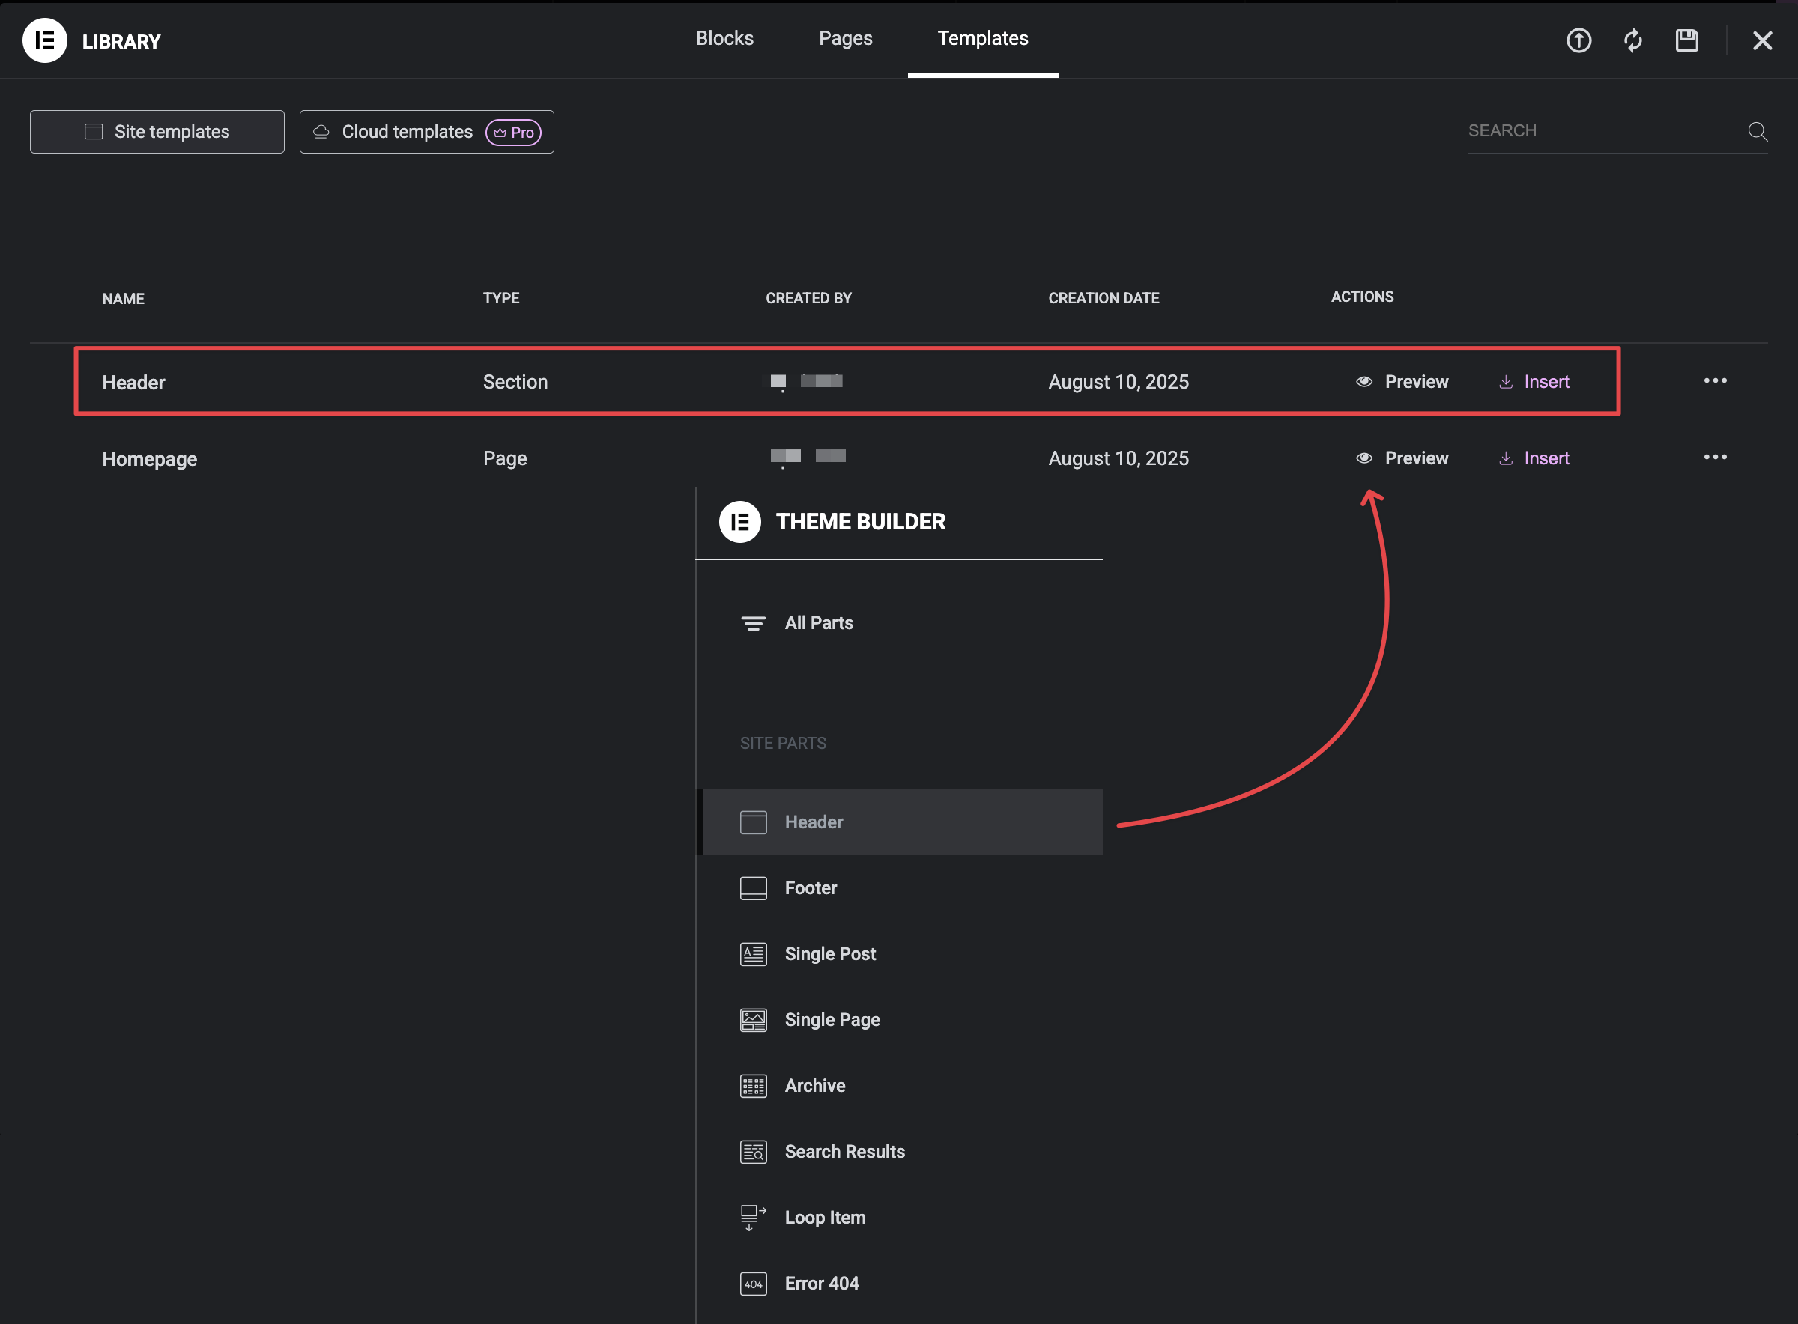This screenshot has height=1324, width=1798.
Task: Click the Error 404 icon
Action: (753, 1283)
